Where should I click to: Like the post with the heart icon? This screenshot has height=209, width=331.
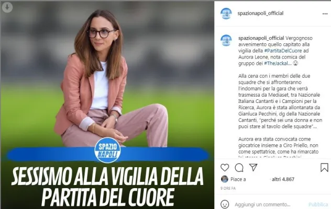pyautogui.click(x=225, y=168)
